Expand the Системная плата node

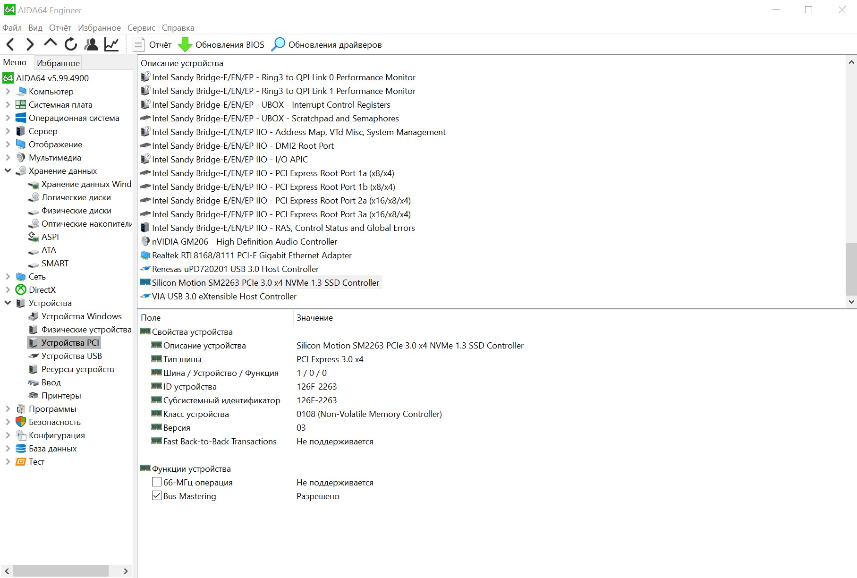8,104
